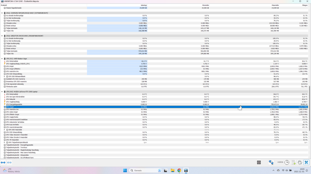Start logging with the sheet-plus icon
The height and width of the screenshot is (174, 311).
294,162
